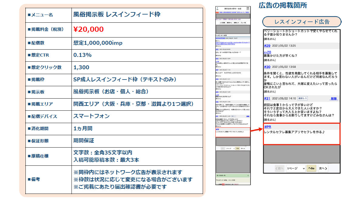Open post #25 in small phone screenshot
This screenshot has height=199, width=356.
217,49
